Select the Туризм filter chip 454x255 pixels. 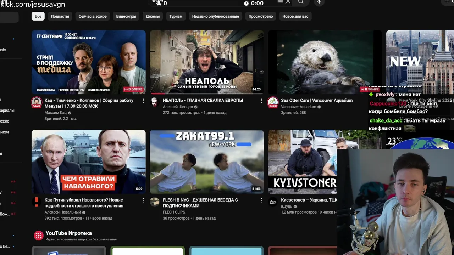coord(176,16)
